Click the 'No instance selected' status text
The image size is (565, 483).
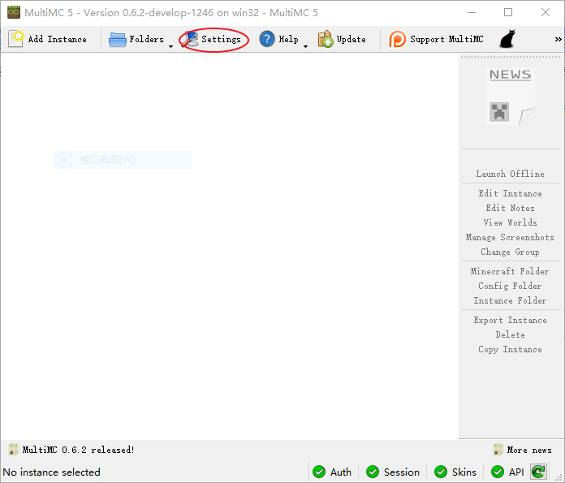(x=51, y=472)
